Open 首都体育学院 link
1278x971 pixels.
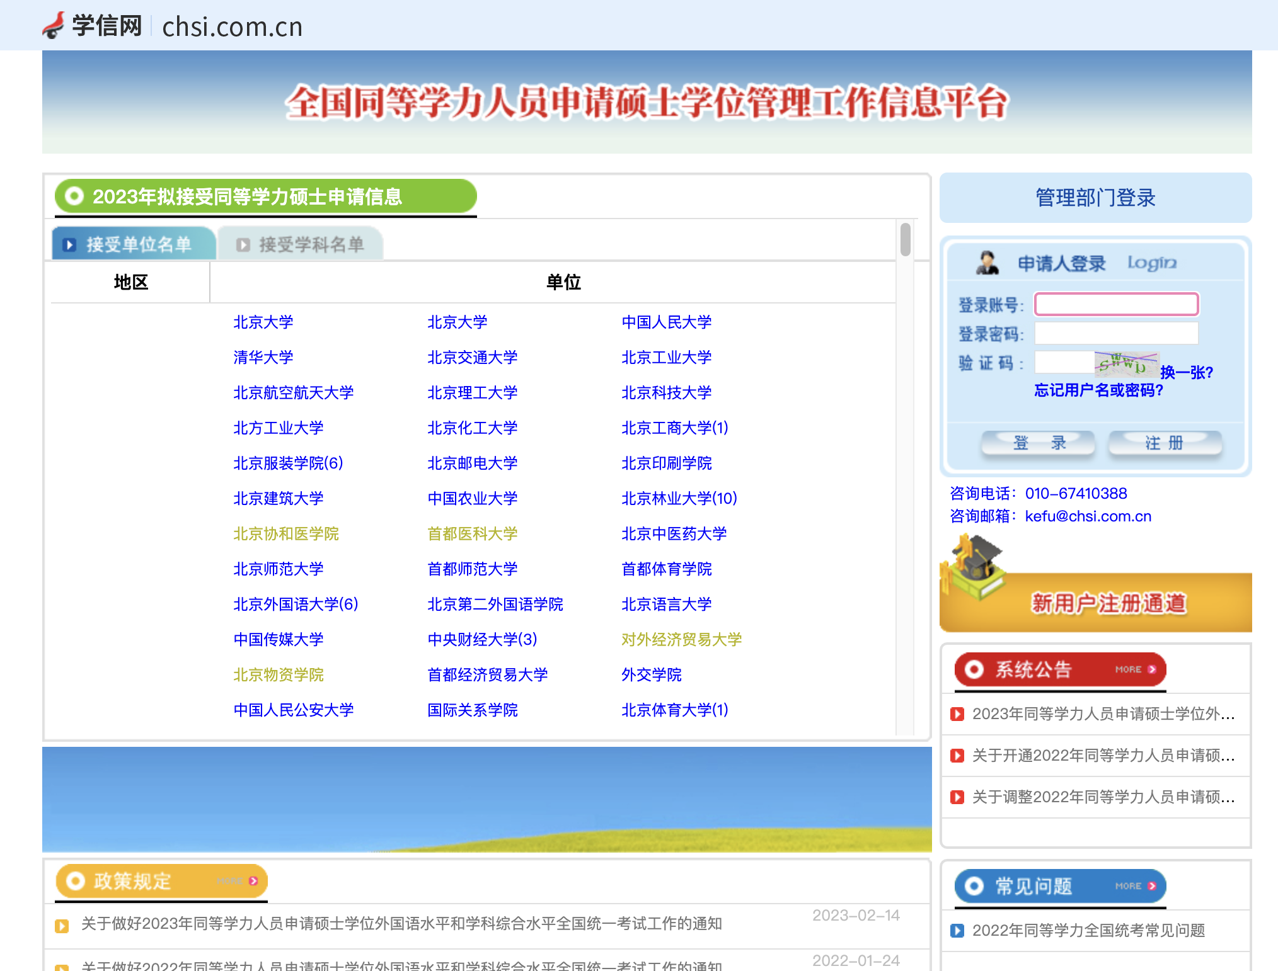(x=667, y=569)
